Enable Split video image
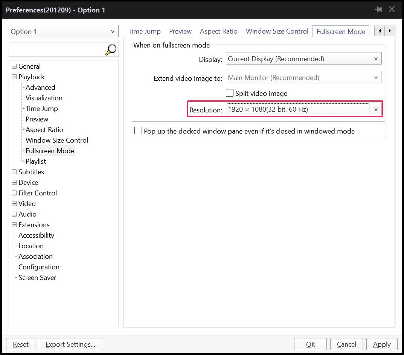This screenshot has height=355, width=404. coord(230,92)
